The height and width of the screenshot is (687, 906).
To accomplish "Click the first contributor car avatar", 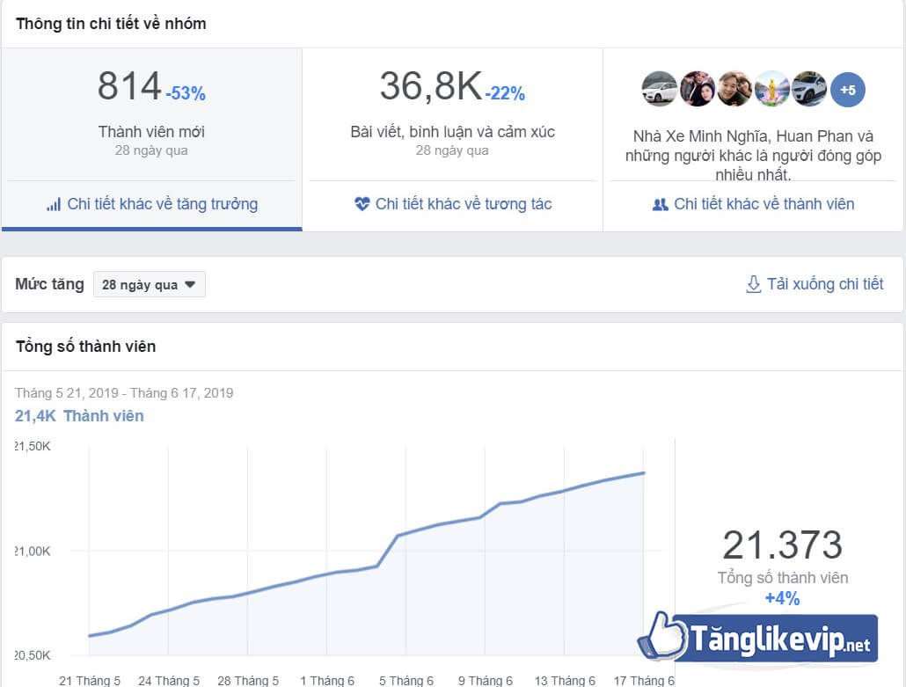I will point(661,89).
